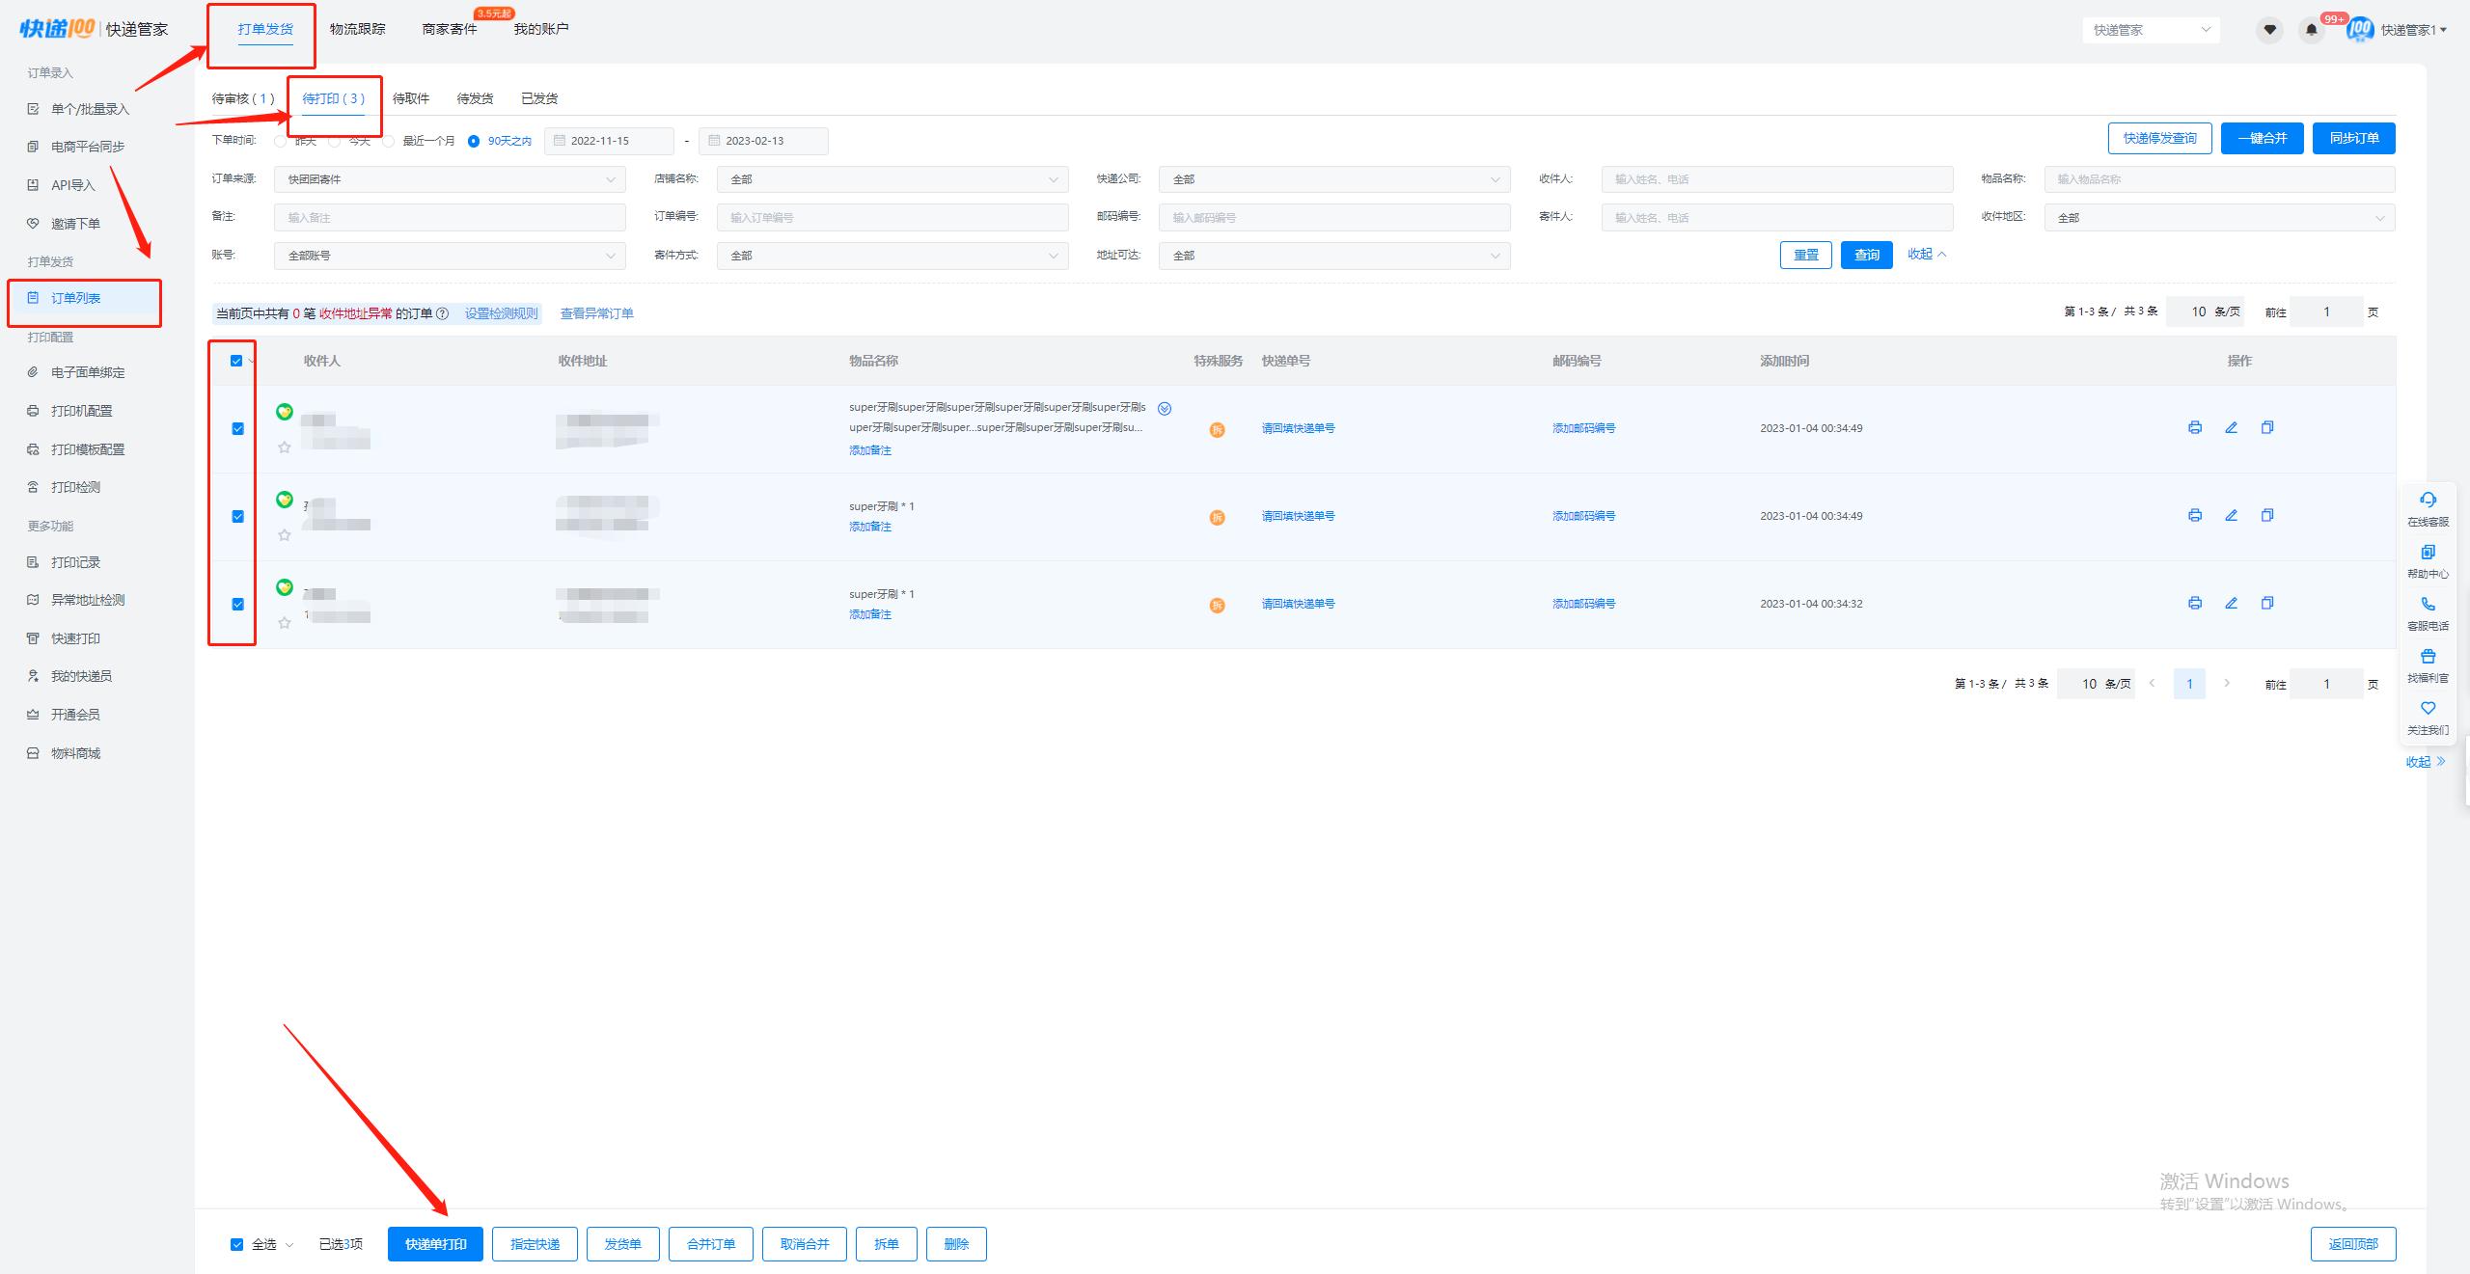
Task: Click edit pencil icon in second order row
Action: 2231,515
